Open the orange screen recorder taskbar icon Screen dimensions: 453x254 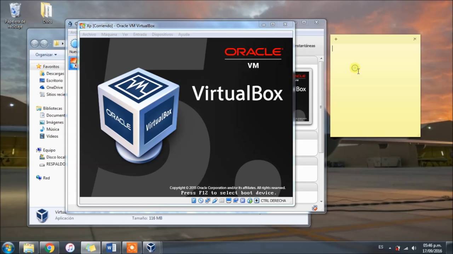132,248
